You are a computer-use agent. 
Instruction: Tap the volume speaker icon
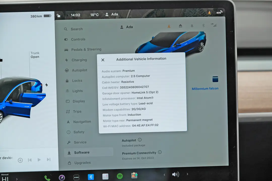pos(175,174)
